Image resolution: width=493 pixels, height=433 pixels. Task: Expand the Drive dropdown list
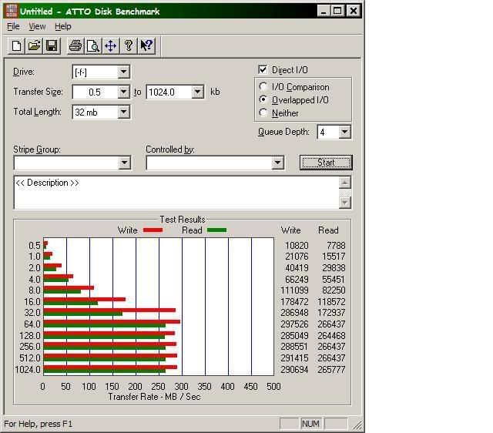pos(123,72)
